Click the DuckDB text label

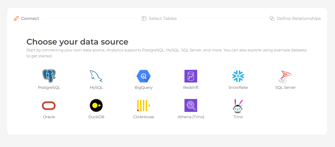point(96,117)
